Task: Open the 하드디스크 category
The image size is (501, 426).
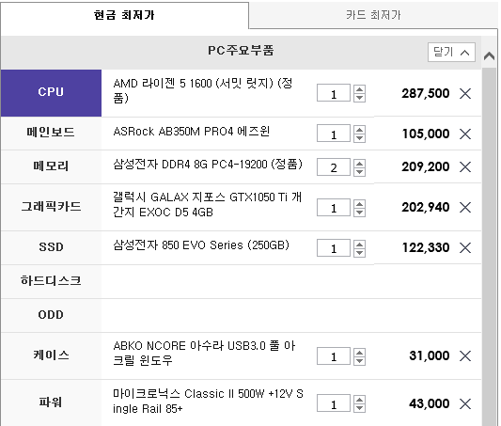Action: click(51, 281)
